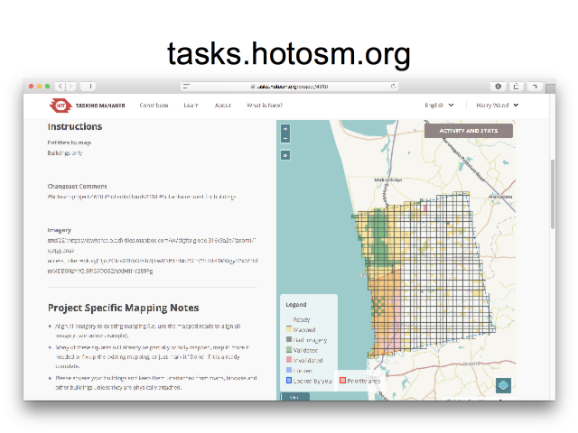The height and width of the screenshot is (433, 578).
Task: Click the HOT Tasking Manager logo
Action: [x=87, y=106]
